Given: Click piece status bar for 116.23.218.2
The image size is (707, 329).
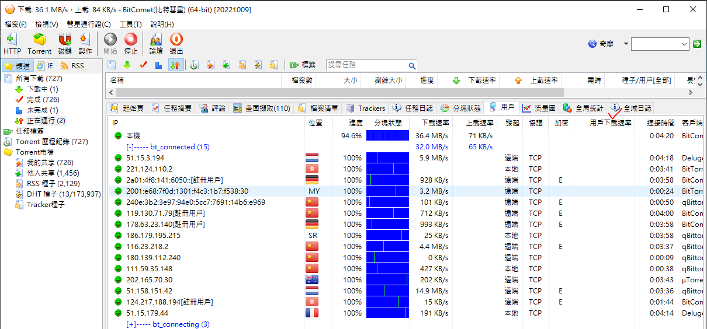Looking at the screenshot, I should pyautogui.click(x=387, y=246).
